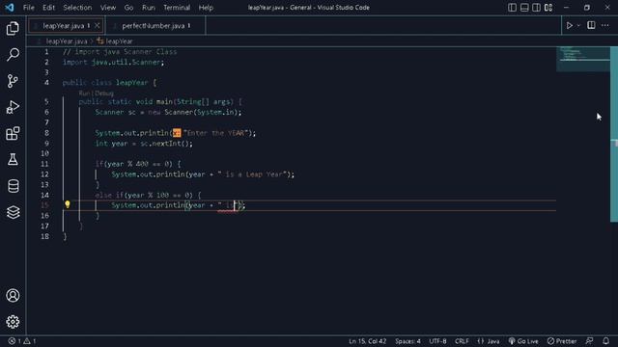Click the lightbulb quick fix on line 15
Viewport: 618px width, 347px height.
[x=68, y=204]
